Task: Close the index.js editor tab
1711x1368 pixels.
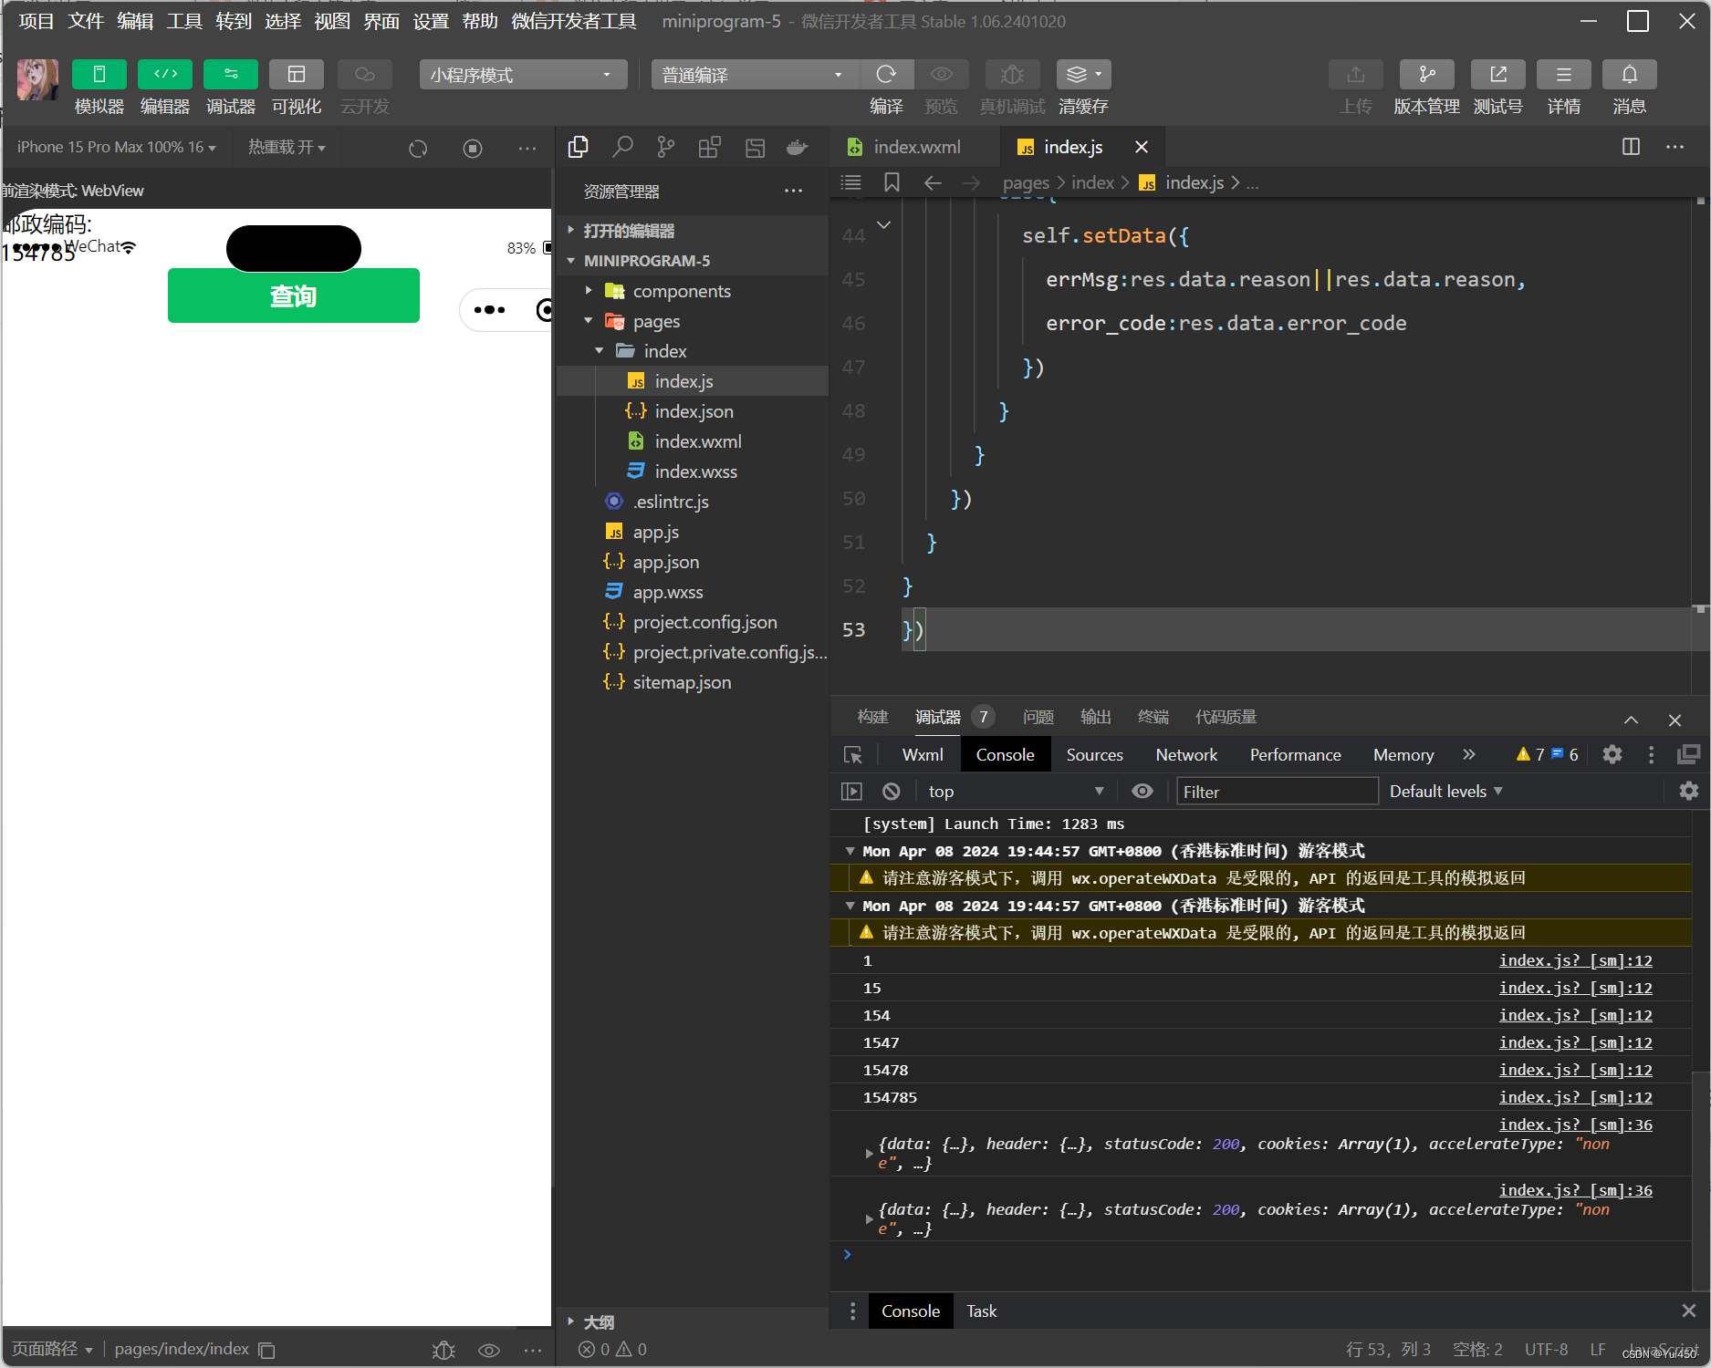Action: (1142, 147)
